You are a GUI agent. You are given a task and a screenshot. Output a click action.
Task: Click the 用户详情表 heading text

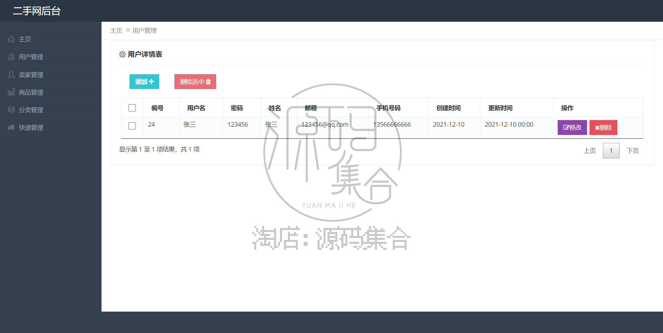(x=145, y=55)
